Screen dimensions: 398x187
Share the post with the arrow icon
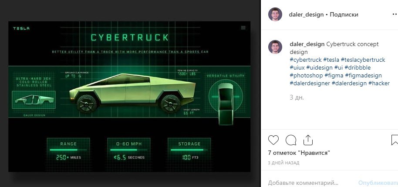(x=307, y=140)
